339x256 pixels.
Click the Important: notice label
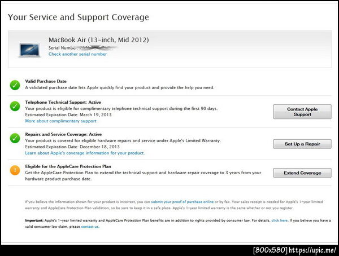click(34, 220)
